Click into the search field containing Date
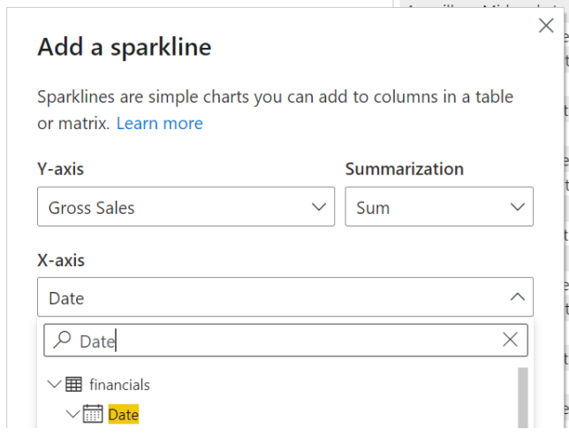The width and height of the screenshot is (569, 437). [283, 341]
